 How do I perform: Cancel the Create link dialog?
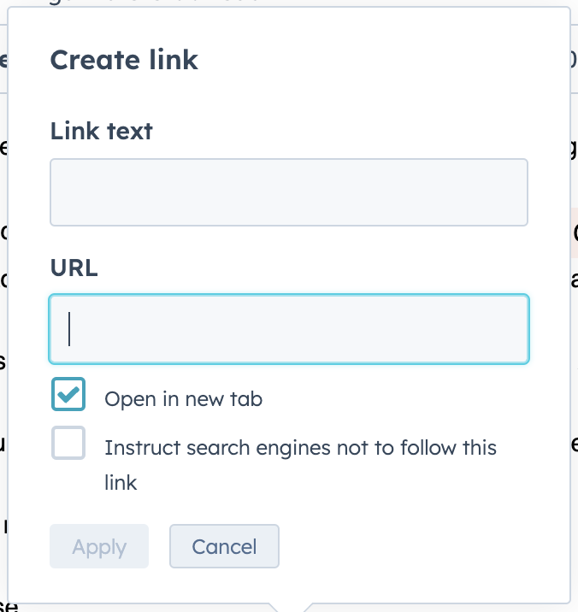[224, 546]
